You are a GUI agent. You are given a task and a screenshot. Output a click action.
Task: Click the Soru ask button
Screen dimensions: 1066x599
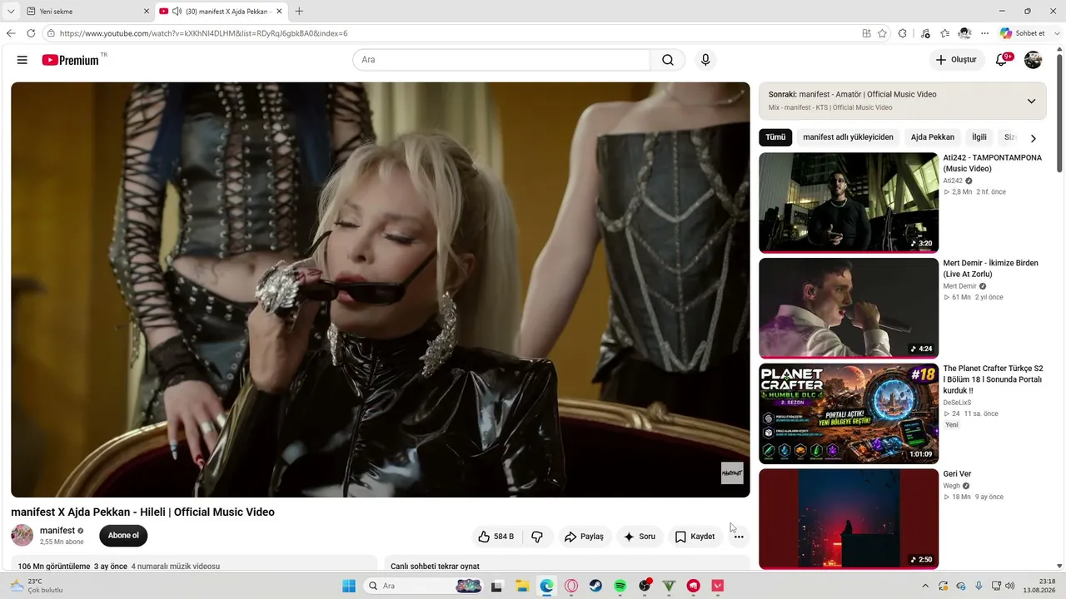pos(640,537)
